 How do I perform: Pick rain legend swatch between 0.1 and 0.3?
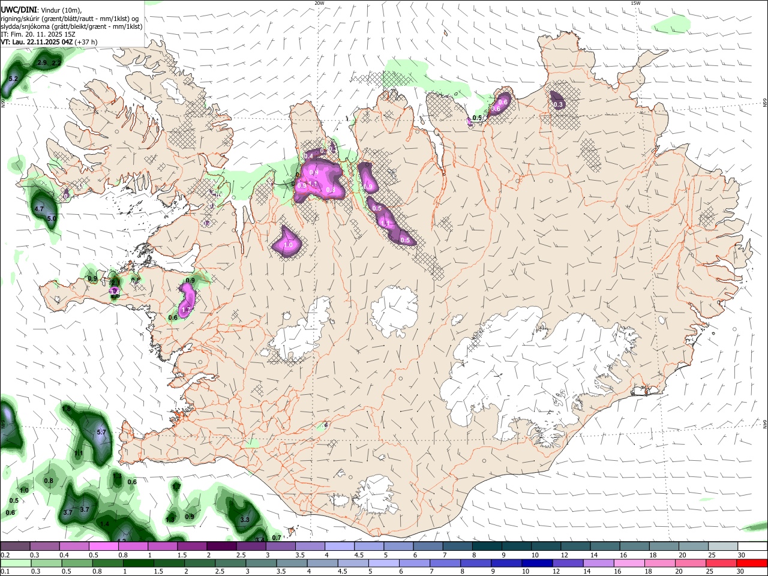coord(15,563)
